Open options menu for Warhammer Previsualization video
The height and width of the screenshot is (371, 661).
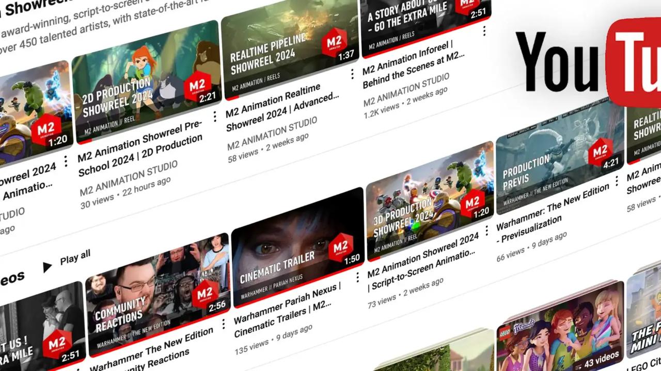click(x=616, y=180)
